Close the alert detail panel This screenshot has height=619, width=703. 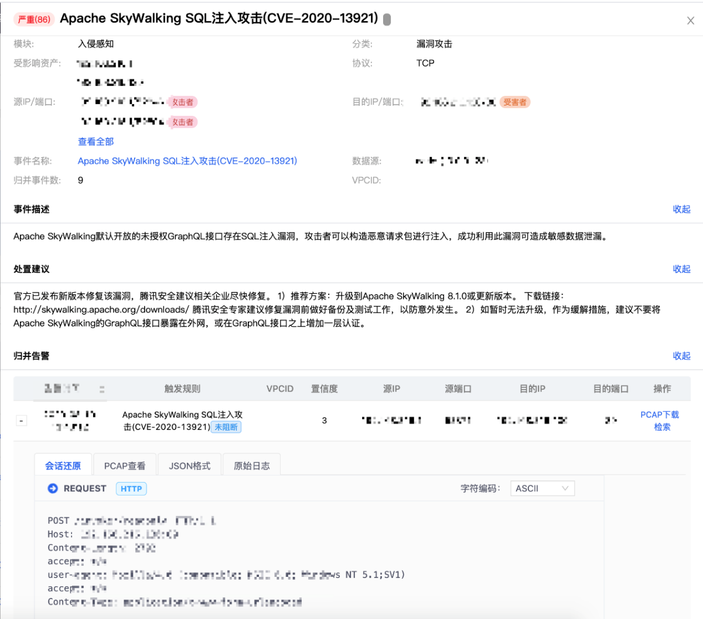[x=690, y=20]
